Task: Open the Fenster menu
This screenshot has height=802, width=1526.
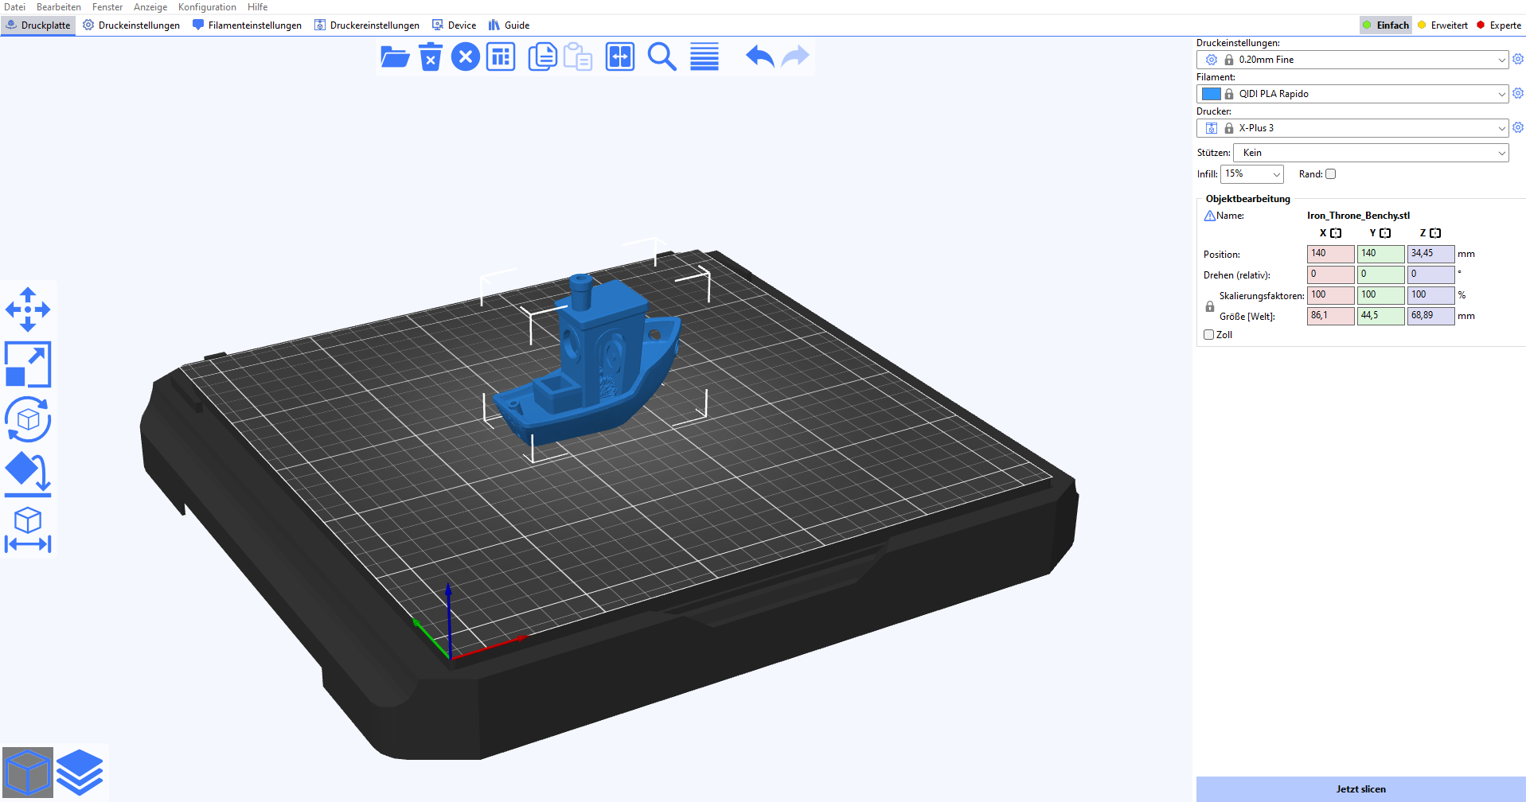Action: click(x=107, y=7)
